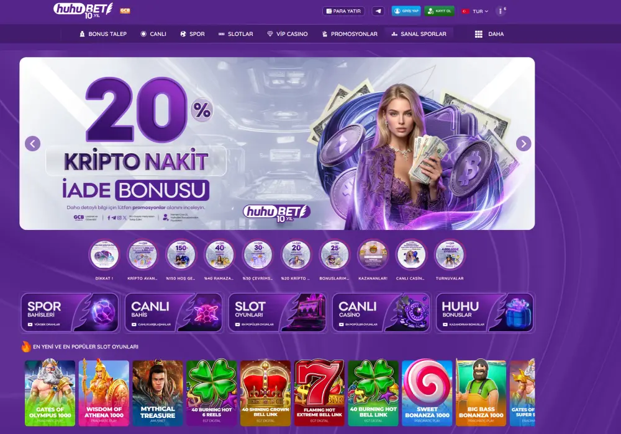Go to previous banner slide arrow
This screenshot has height=434, width=621.
pos(32,143)
